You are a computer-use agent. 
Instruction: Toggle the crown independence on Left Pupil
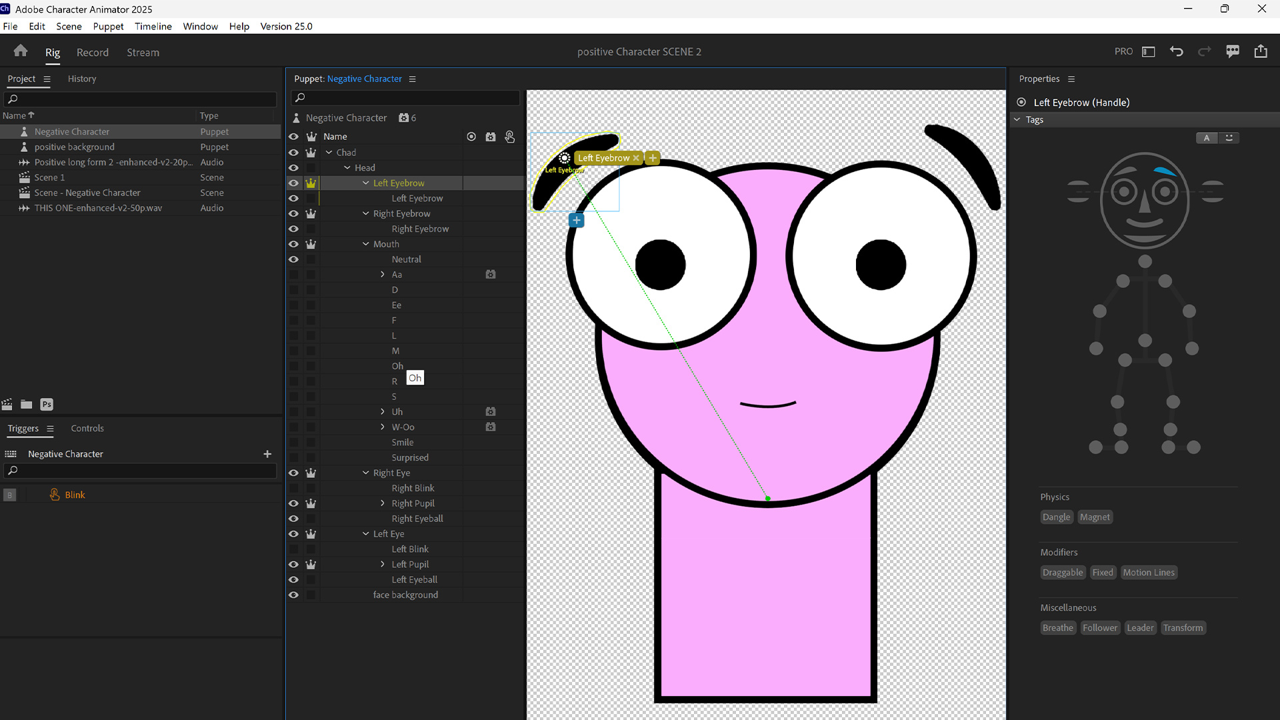[x=311, y=565]
